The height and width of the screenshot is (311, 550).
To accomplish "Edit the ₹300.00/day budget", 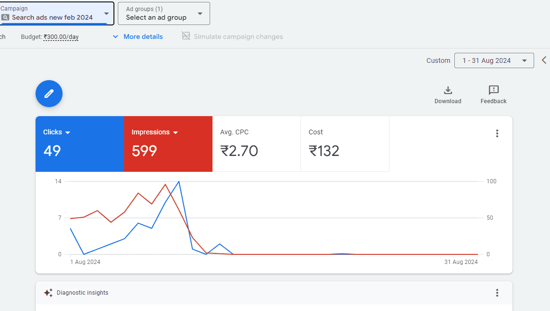I will pos(61,36).
